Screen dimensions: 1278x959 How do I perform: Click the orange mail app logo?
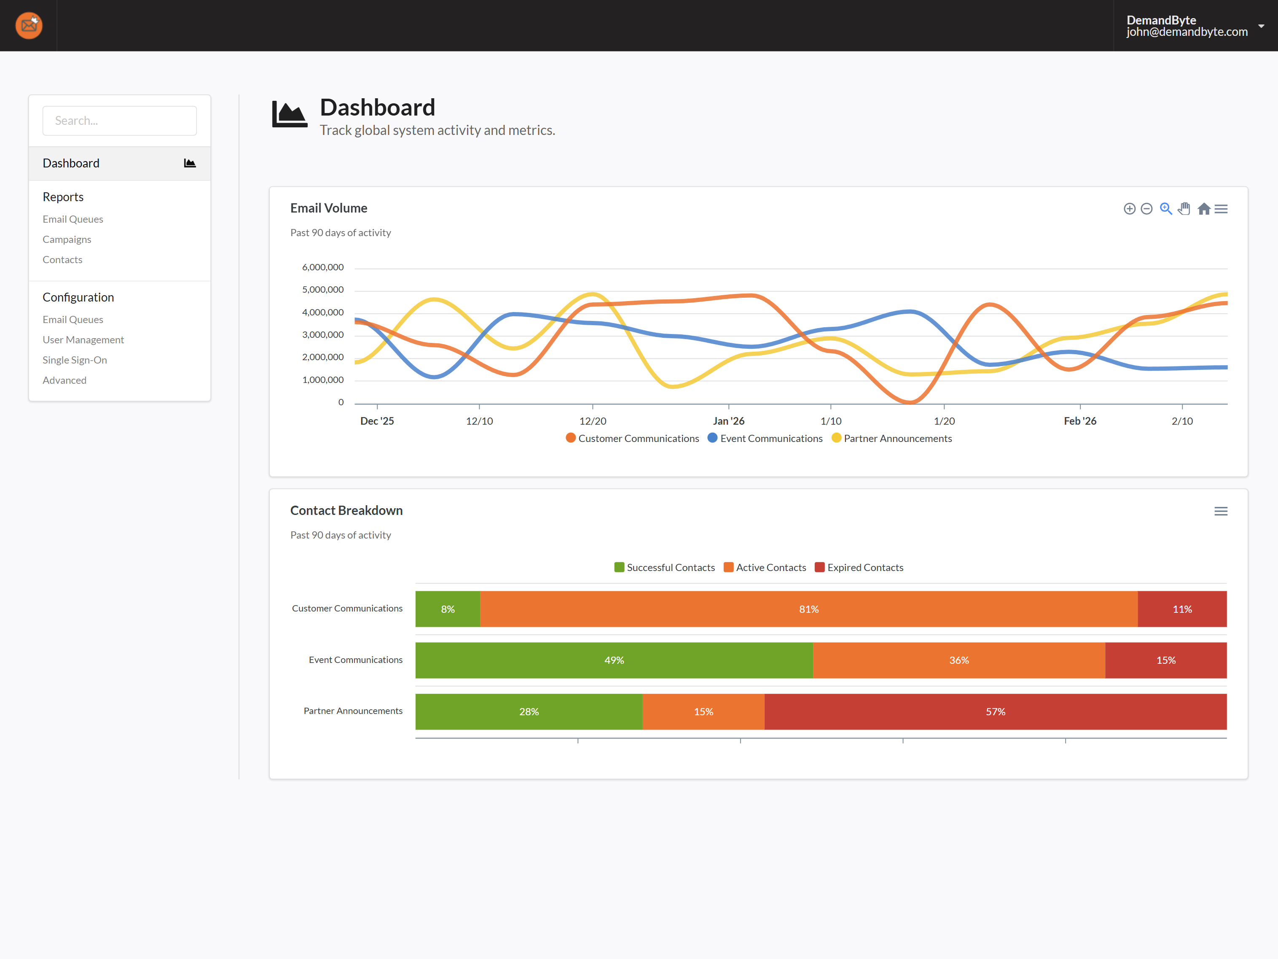click(x=28, y=25)
